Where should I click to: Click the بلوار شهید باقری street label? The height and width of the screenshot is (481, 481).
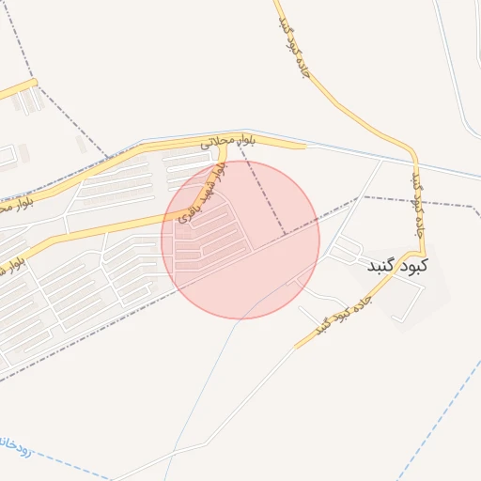click(203, 194)
